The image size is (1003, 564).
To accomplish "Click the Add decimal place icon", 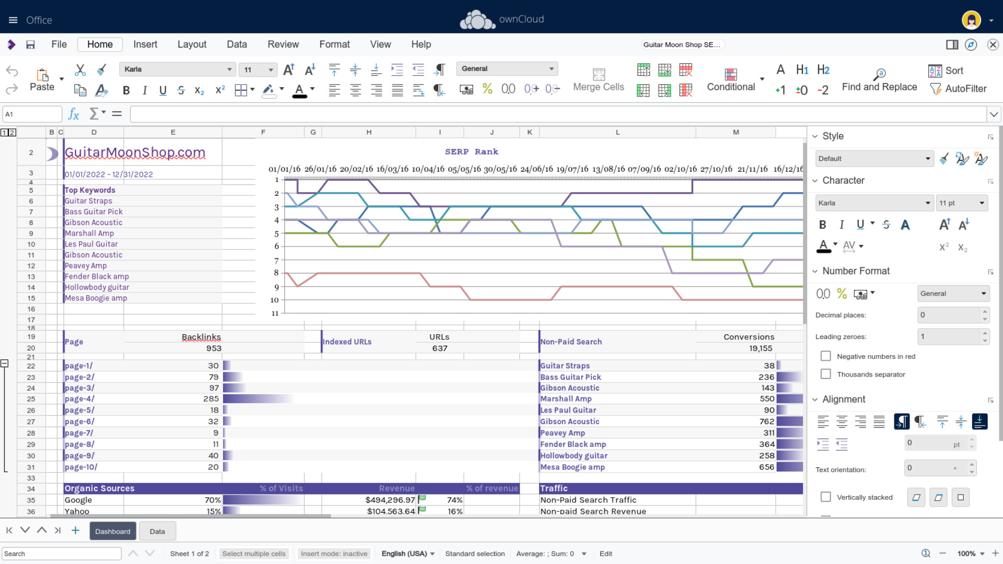I will coord(531,89).
